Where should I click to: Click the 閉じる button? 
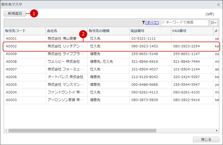click(206, 139)
